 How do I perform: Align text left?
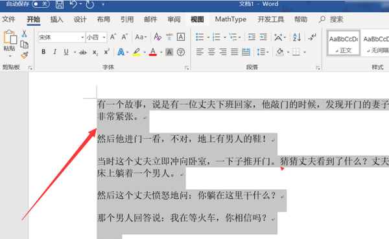(x=200, y=52)
